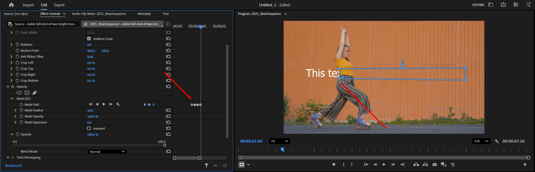Viewport: 535px width, 172px height.
Task: Track selected mask forward one frame
Action: click(111, 104)
